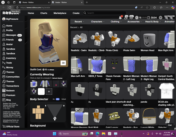The height and width of the screenshot is (137, 176).
Task: Go to Charts in top navigation
Action: tap(44, 13)
